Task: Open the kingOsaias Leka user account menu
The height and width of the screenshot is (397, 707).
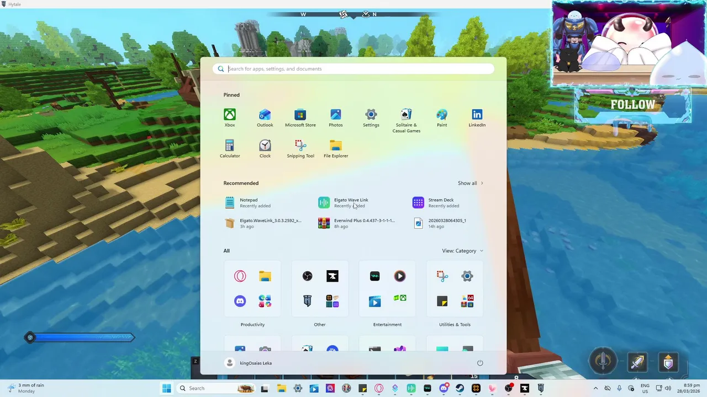Action: click(x=249, y=363)
